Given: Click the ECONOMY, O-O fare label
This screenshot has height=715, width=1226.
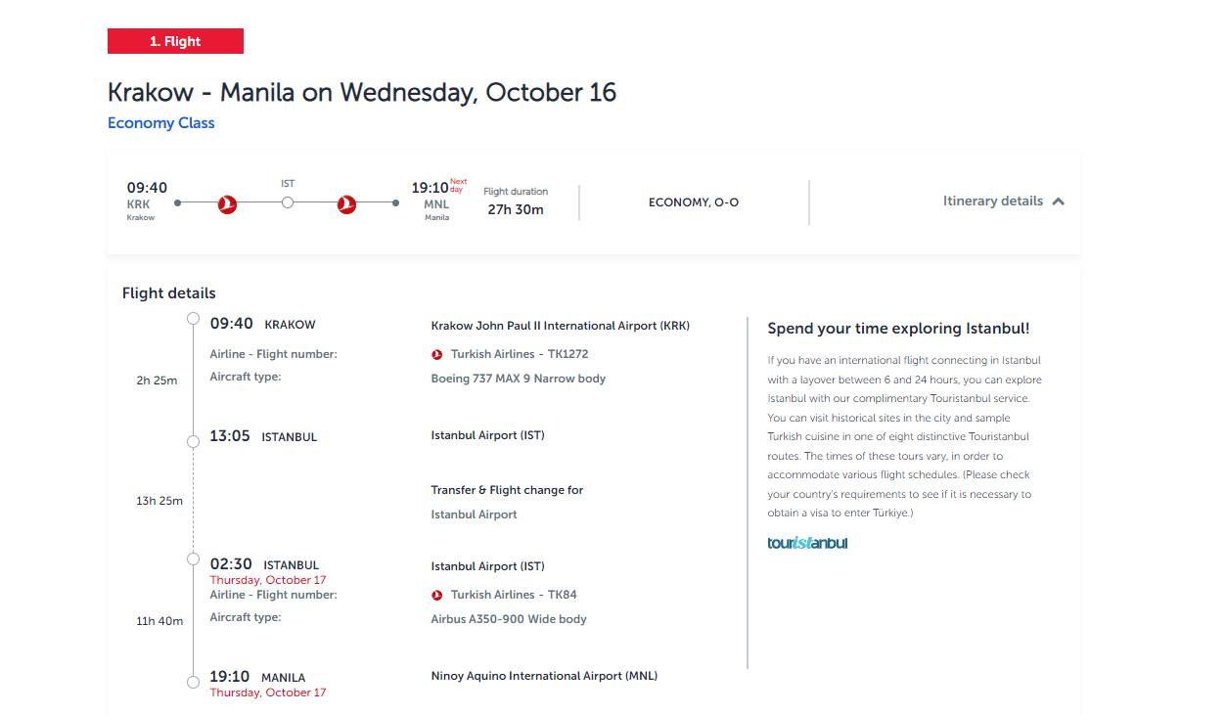Looking at the screenshot, I should click(x=694, y=202).
